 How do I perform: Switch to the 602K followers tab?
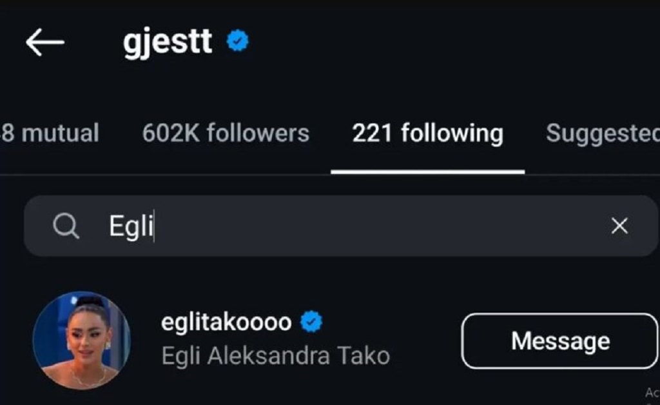(226, 133)
